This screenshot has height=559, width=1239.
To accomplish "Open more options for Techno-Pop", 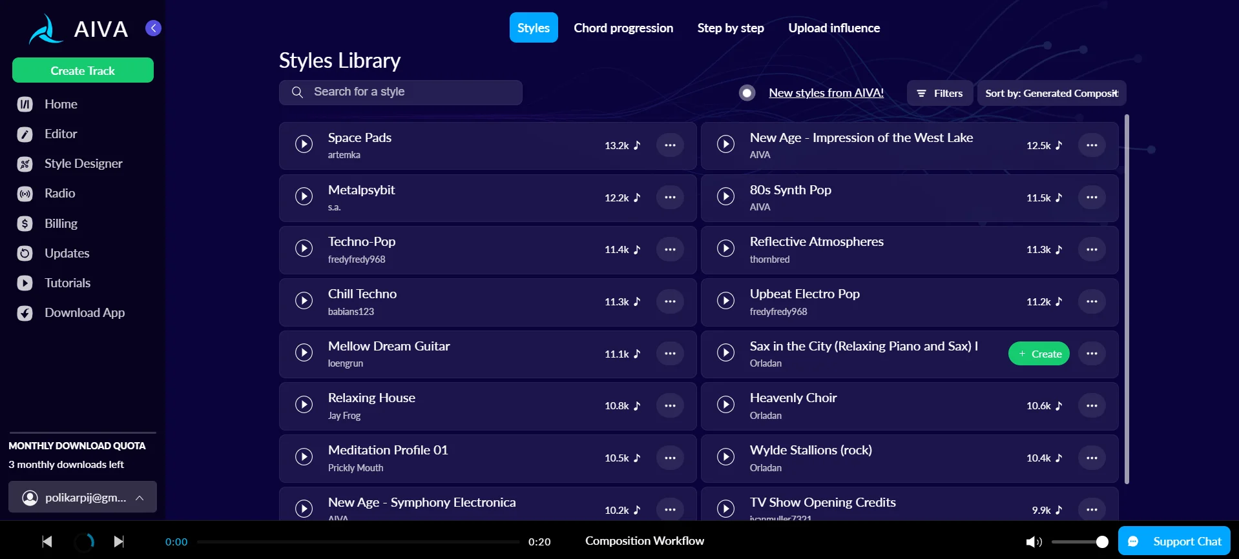I will pyautogui.click(x=670, y=249).
